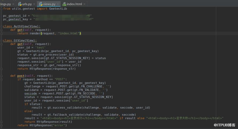Click the 'AuthView' class name

point(21,26)
